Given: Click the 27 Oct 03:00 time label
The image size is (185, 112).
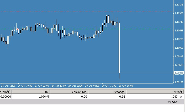Looking at the screenshot, I should tap(42, 86).
